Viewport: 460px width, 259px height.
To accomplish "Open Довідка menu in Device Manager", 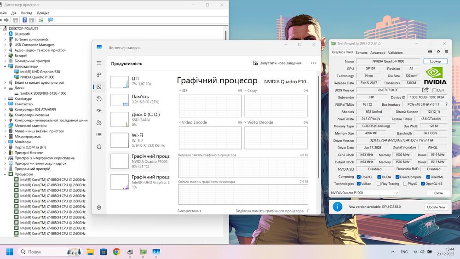I will point(43,13).
